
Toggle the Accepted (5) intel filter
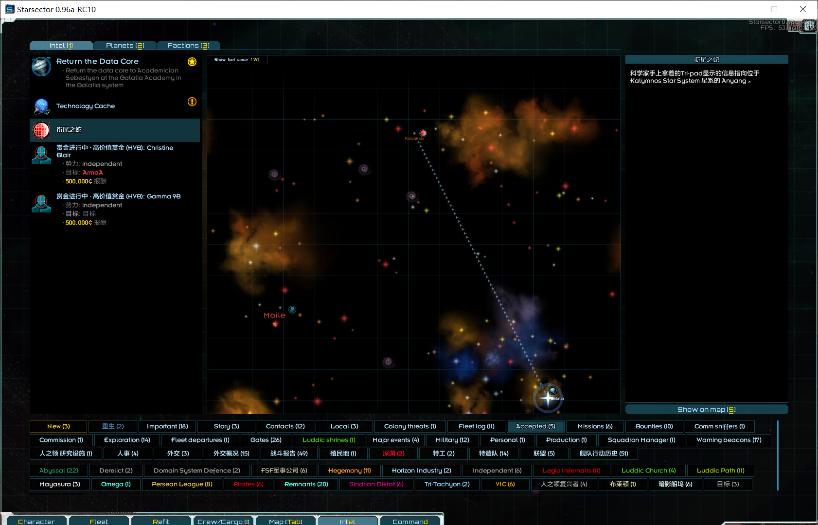(535, 426)
